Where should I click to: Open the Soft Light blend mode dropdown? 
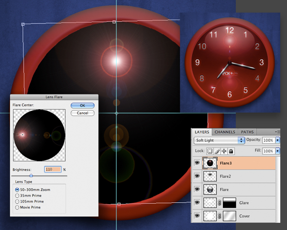click(x=219, y=140)
